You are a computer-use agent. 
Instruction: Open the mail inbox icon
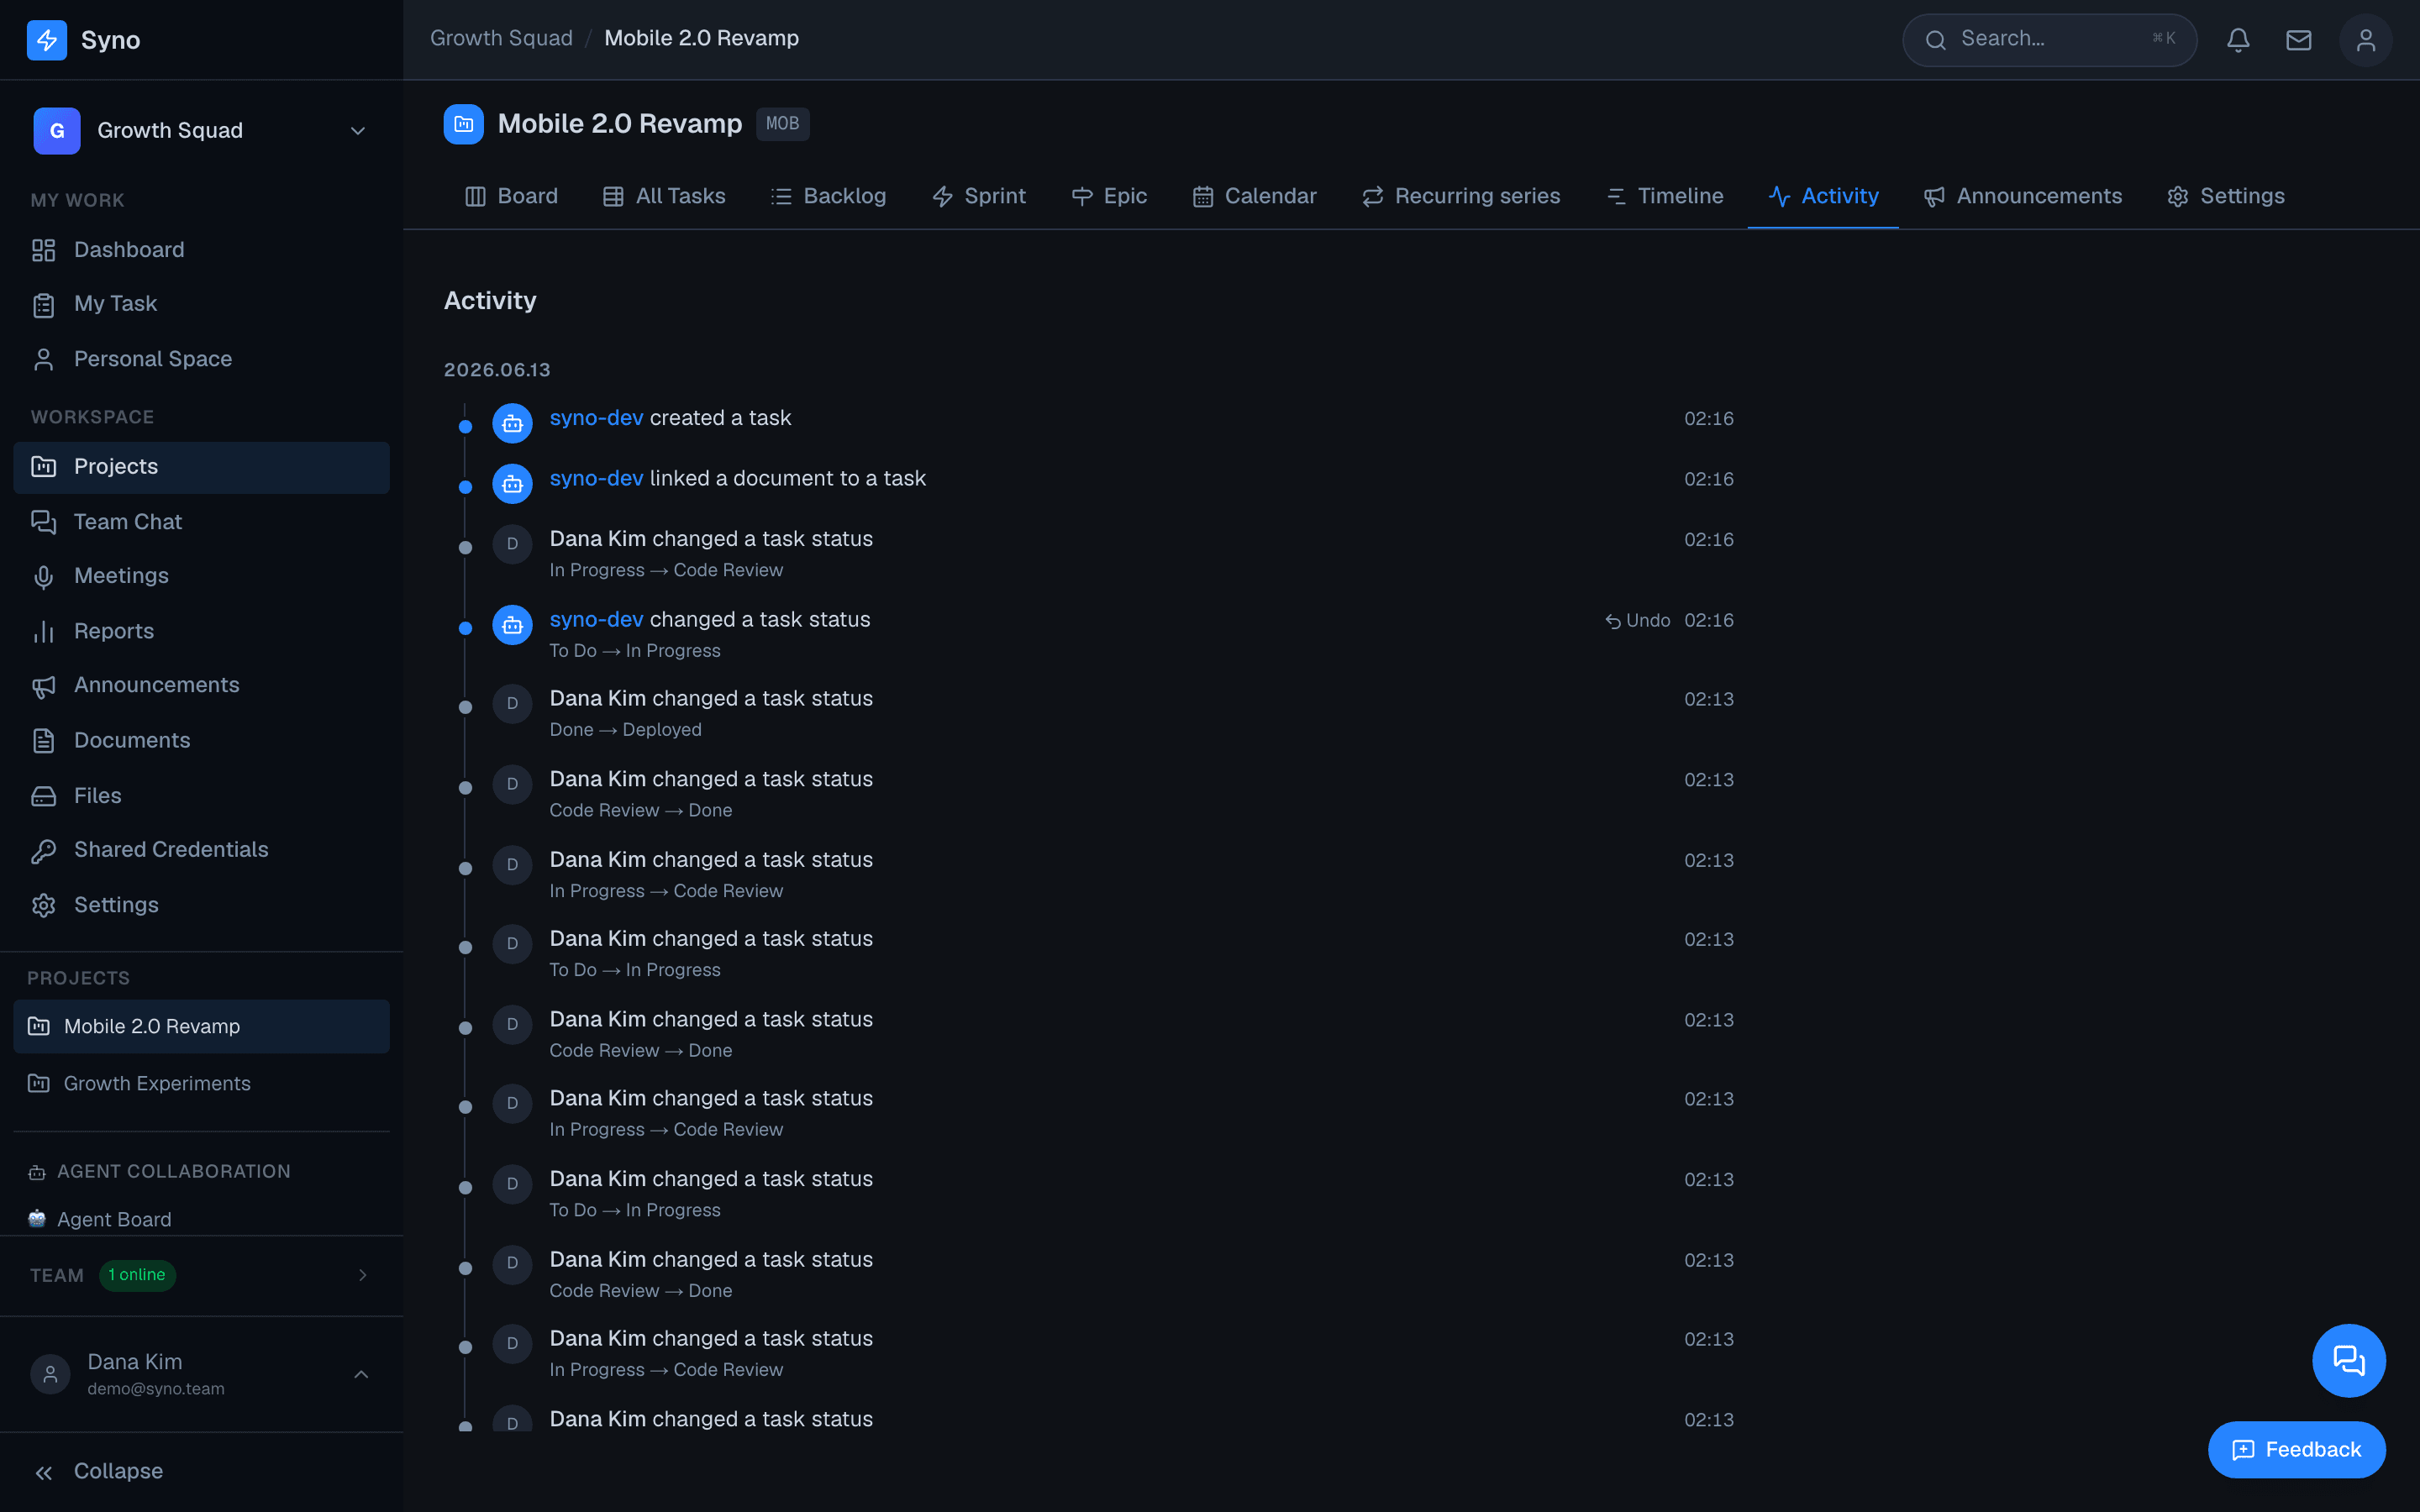tap(2298, 40)
